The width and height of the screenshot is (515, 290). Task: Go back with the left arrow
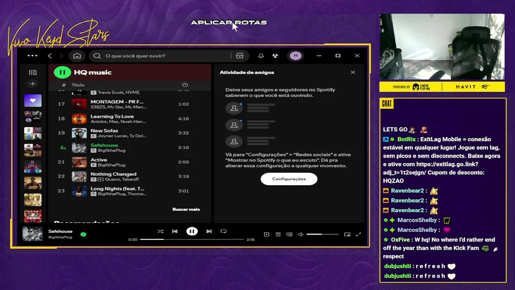[x=50, y=56]
